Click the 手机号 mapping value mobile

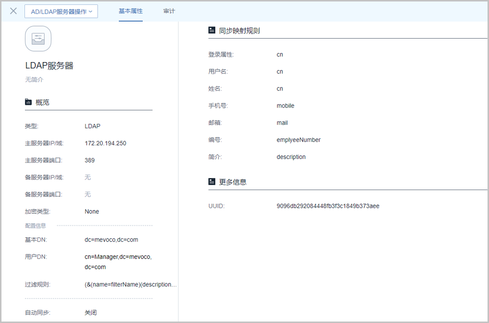point(285,106)
